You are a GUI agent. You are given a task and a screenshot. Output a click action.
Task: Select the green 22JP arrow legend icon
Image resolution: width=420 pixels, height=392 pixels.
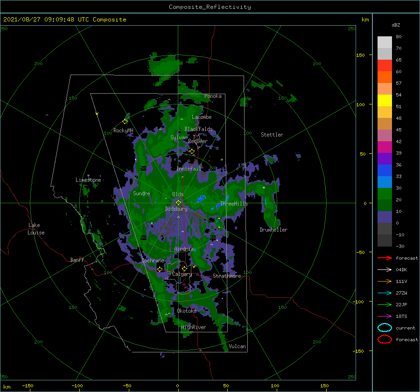[x=385, y=304]
